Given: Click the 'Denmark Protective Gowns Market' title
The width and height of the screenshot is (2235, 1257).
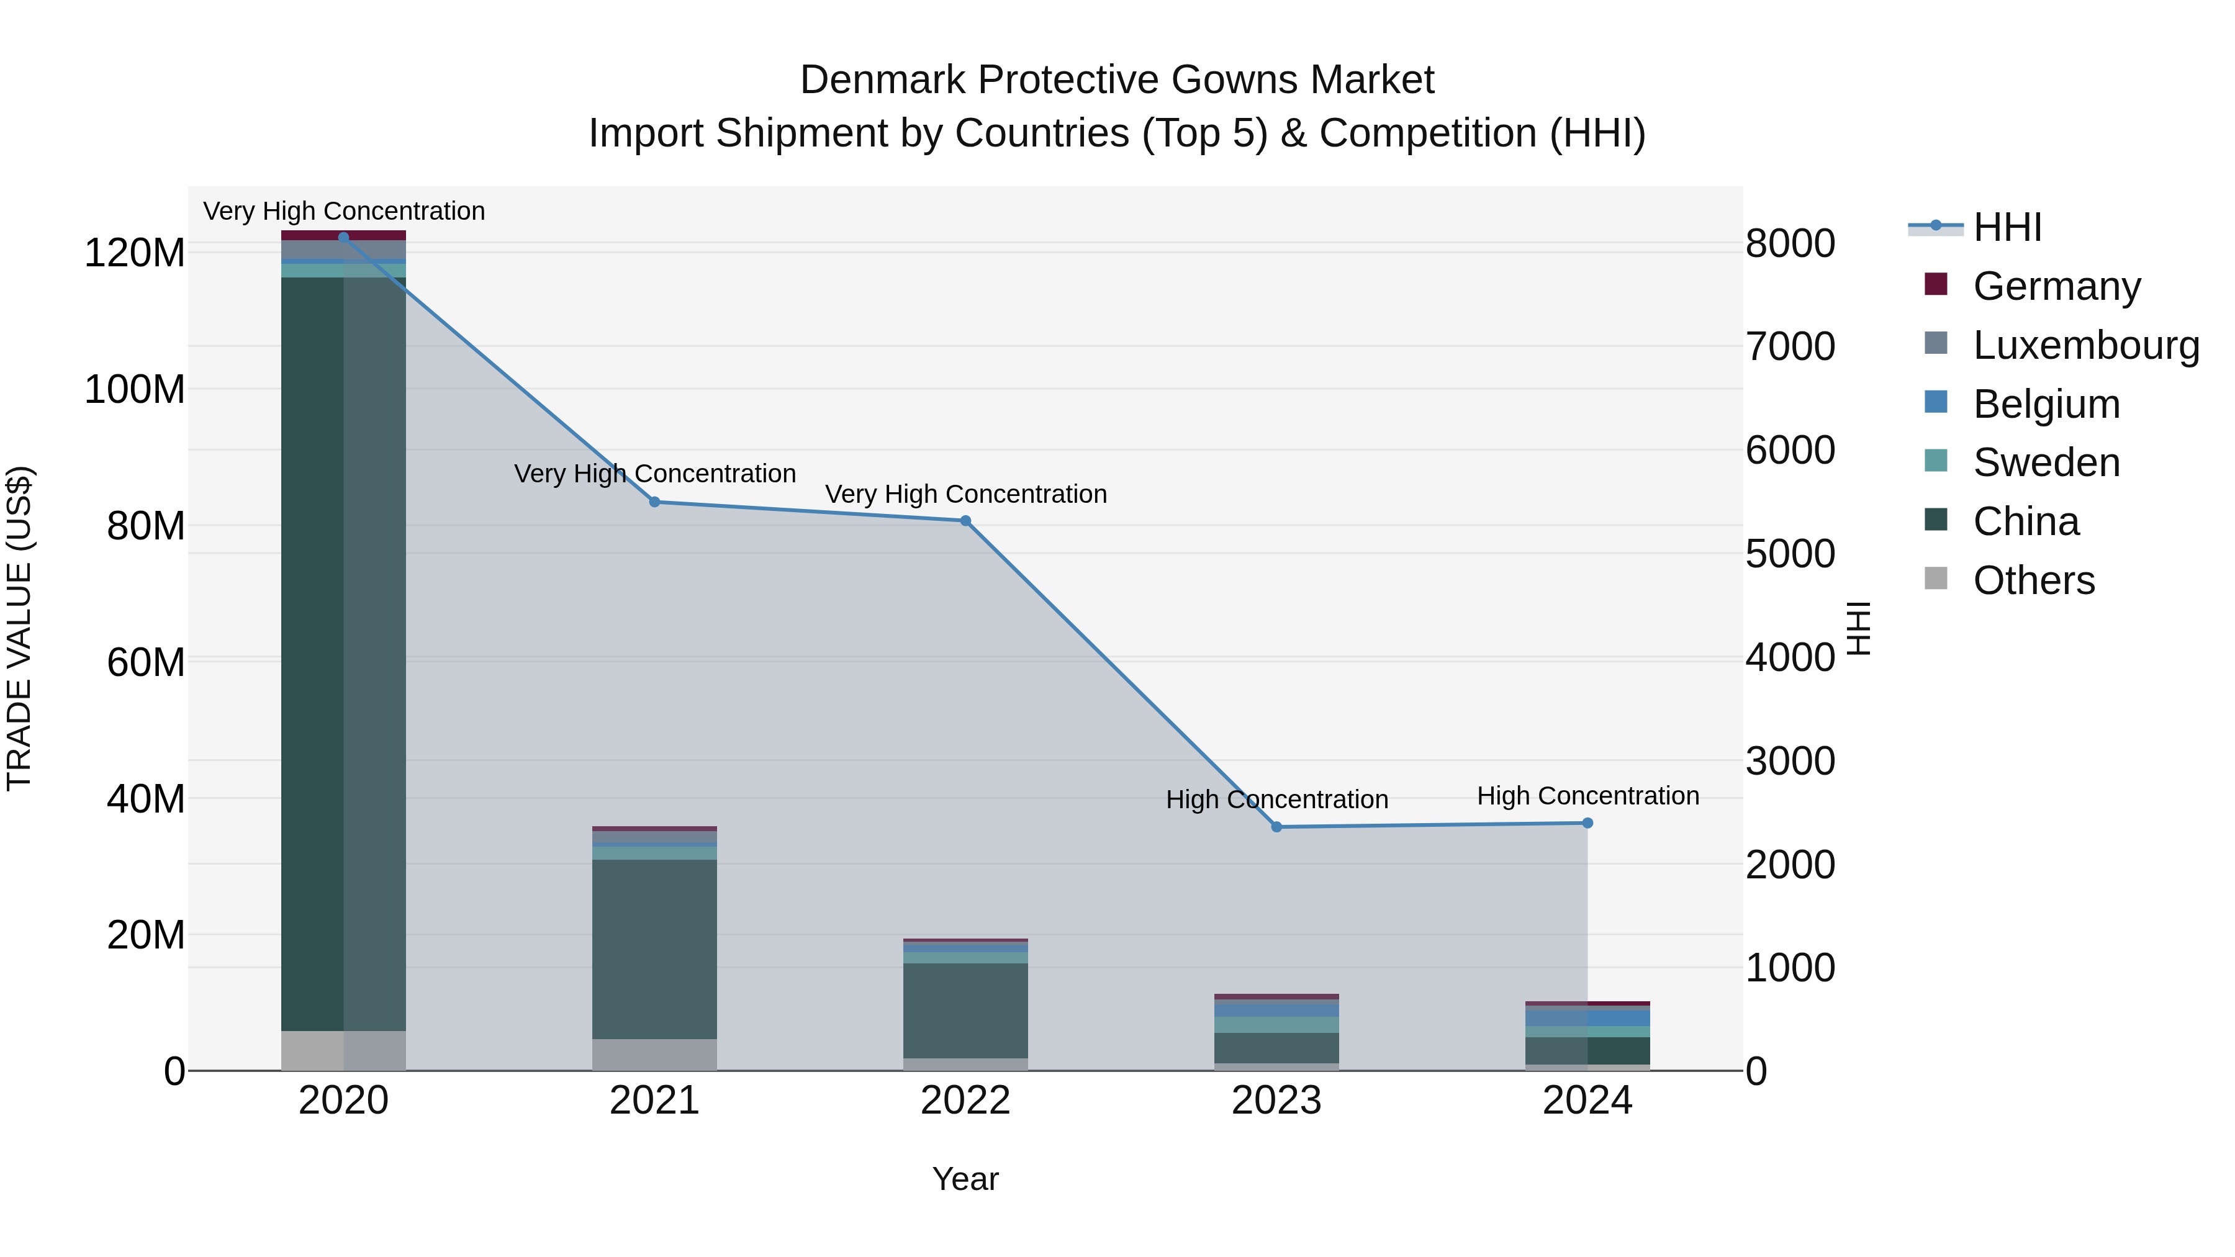Looking at the screenshot, I should [1117, 80].
